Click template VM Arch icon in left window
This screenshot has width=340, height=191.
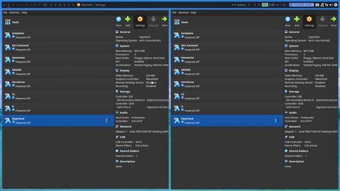pos(8,35)
